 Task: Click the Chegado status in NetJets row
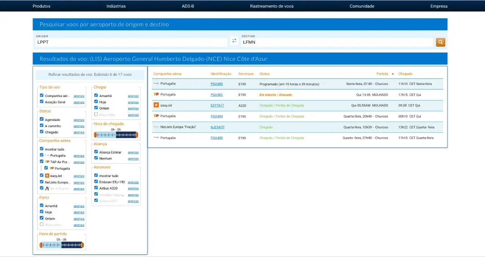click(266, 127)
